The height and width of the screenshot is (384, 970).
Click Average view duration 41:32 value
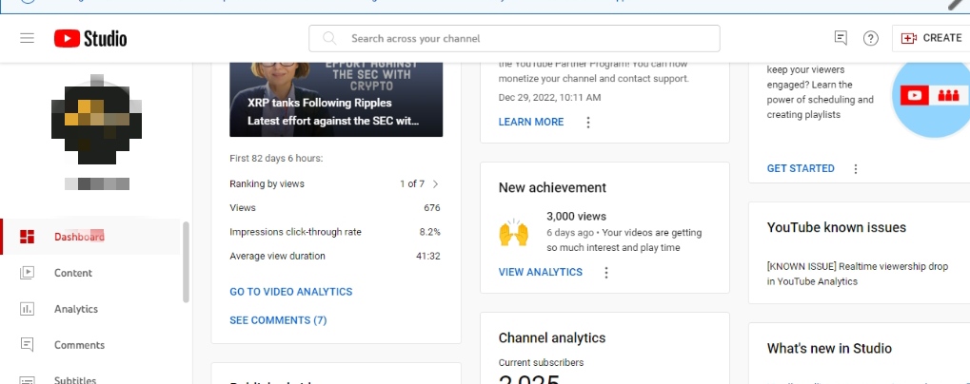click(428, 257)
